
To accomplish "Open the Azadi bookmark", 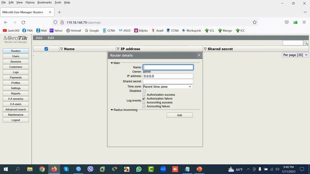I will [x=157, y=30].
